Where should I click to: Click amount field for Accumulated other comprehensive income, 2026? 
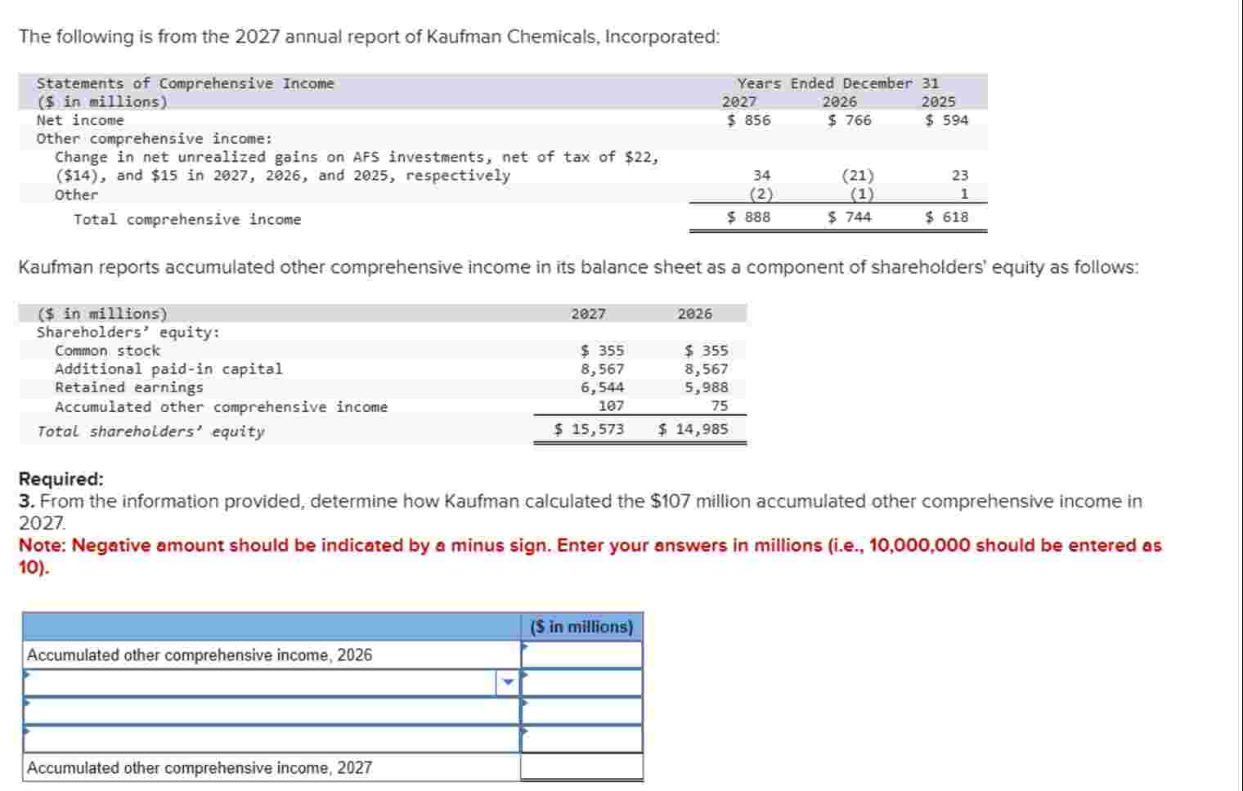581,655
